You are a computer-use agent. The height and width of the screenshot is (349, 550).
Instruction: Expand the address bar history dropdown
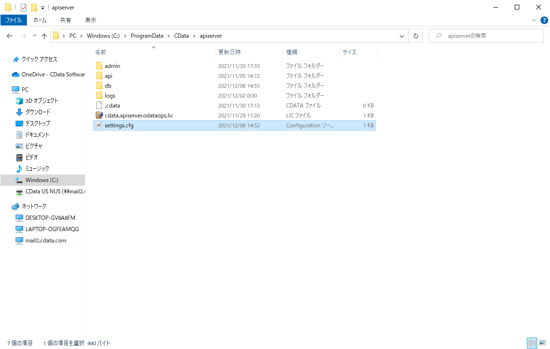coord(402,36)
